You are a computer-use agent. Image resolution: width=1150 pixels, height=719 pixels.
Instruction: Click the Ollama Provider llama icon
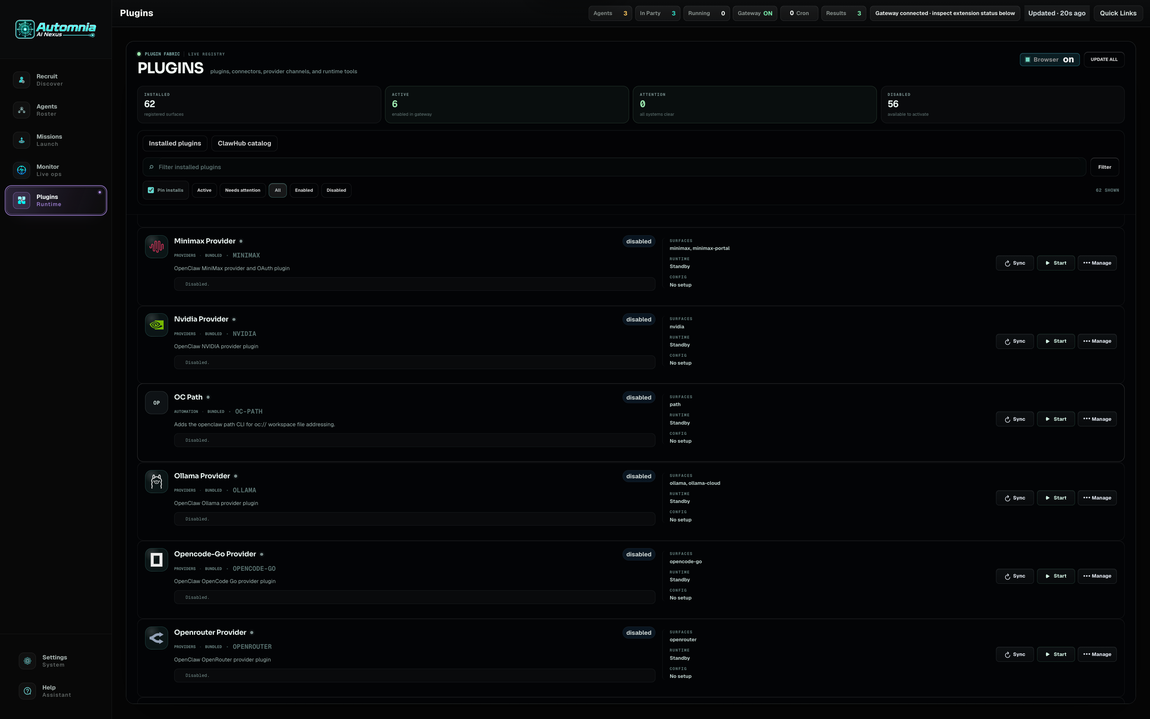pyautogui.click(x=156, y=481)
